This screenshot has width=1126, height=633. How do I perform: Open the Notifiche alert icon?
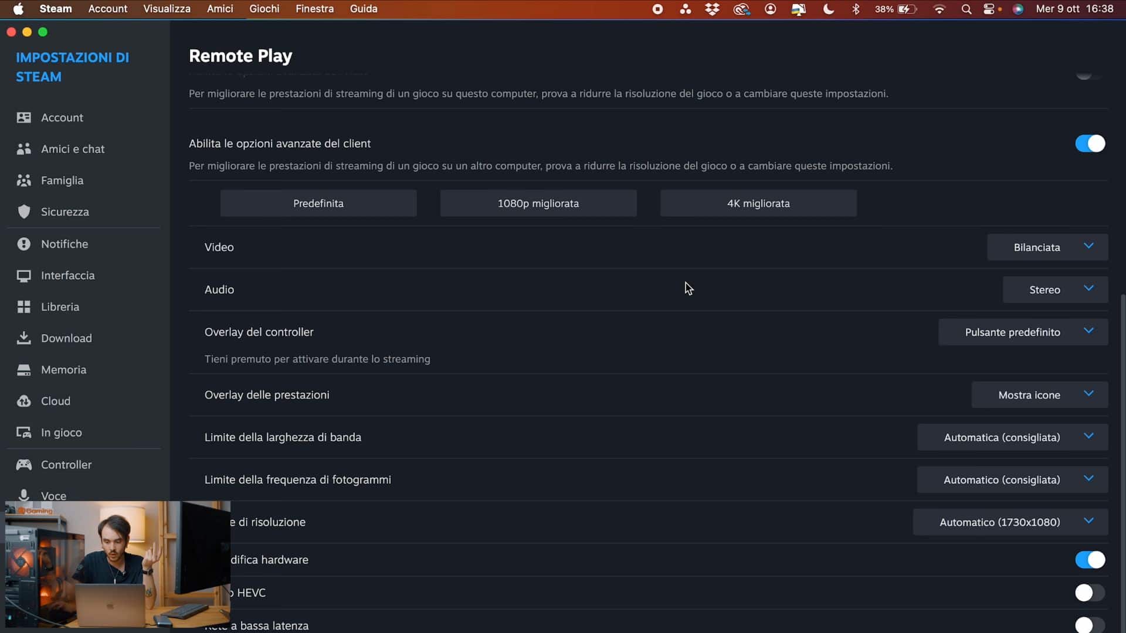(23, 244)
